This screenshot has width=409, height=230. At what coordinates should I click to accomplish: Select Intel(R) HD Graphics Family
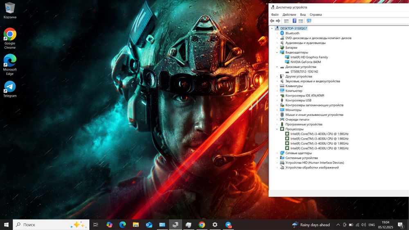(309, 57)
